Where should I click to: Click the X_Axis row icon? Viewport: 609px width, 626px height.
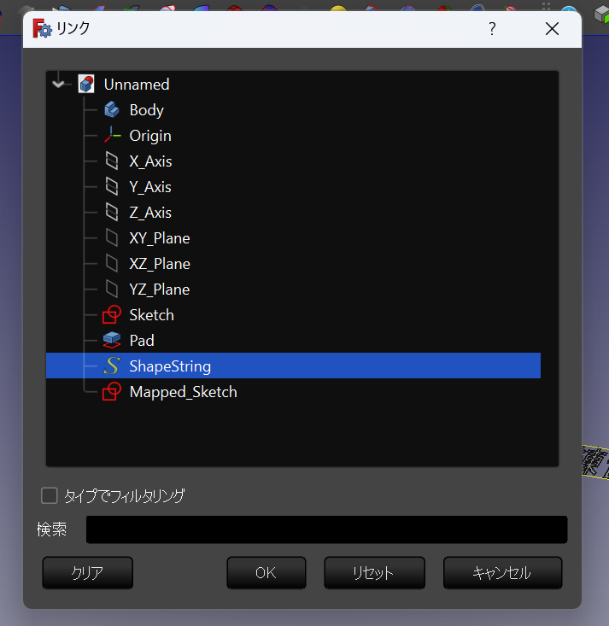[x=112, y=161]
